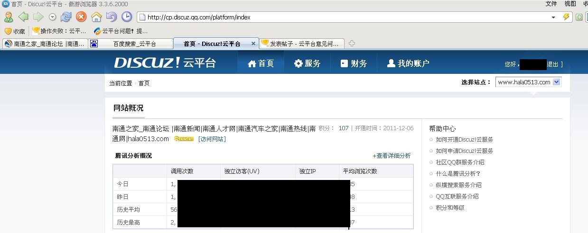Select the 昨日 table row label
This screenshot has height=233, width=588.
(x=122, y=197)
